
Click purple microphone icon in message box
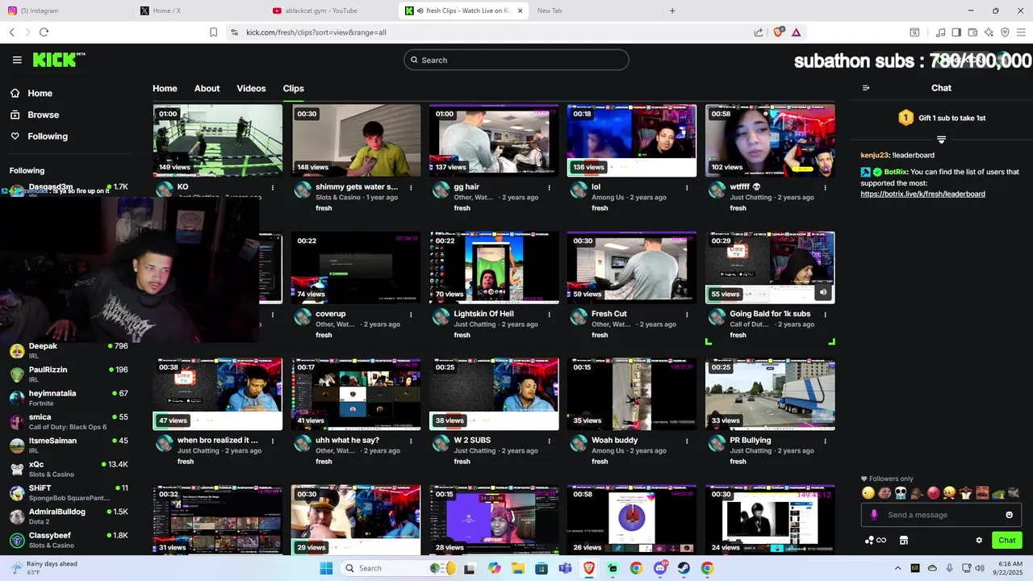click(x=874, y=515)
